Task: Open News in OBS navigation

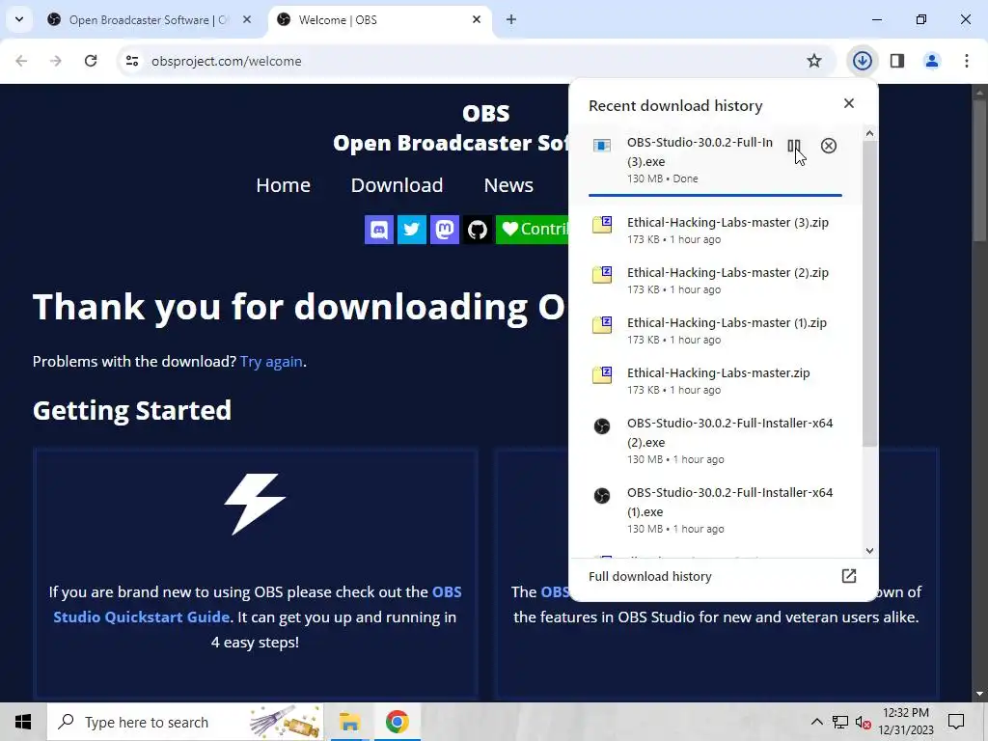Action: (x=508, y=185)
